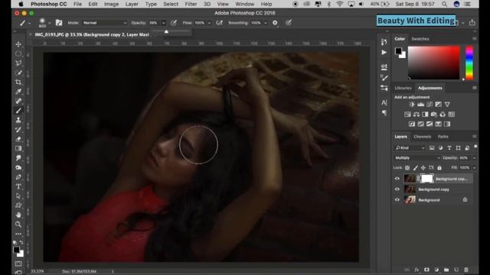Pick a color in the color field

click(434, 63)
